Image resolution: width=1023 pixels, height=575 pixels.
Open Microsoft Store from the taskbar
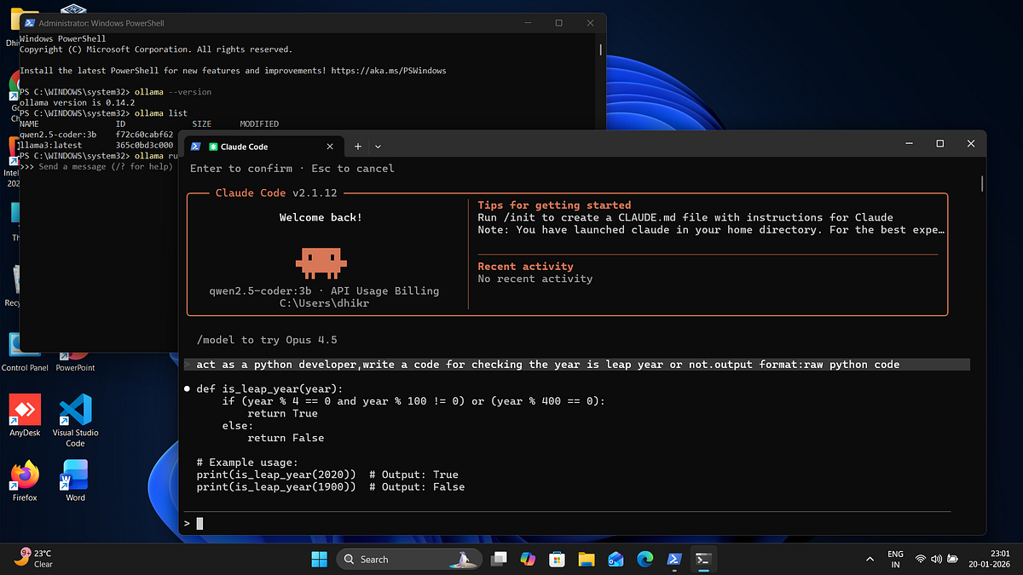coord(557,559)
